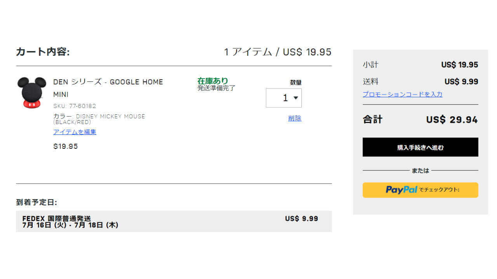Click the $19.95 item price
The image size is (497, 279).
pos(66,146)
